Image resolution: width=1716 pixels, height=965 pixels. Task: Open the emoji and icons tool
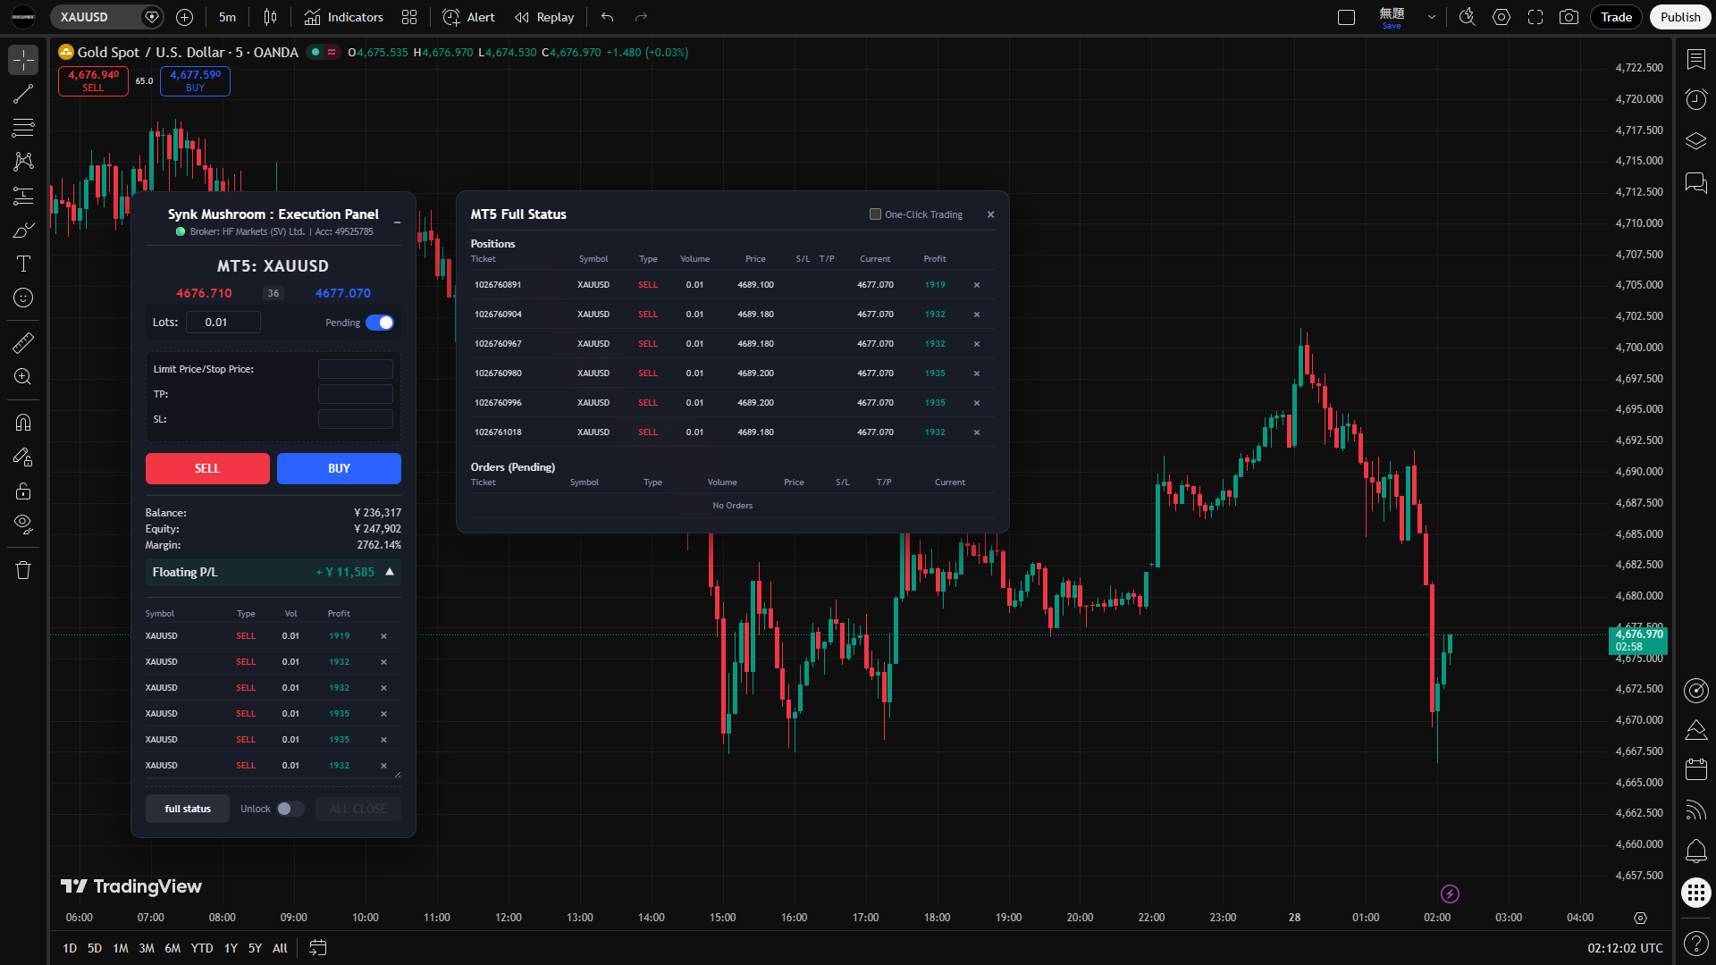23,298
